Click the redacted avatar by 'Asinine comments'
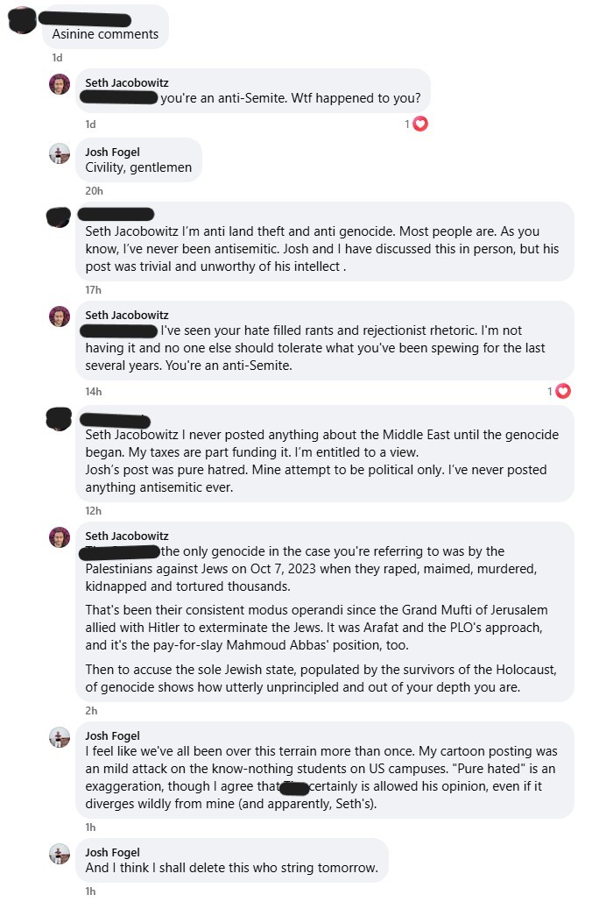The image size is (592, 902). 23,20
